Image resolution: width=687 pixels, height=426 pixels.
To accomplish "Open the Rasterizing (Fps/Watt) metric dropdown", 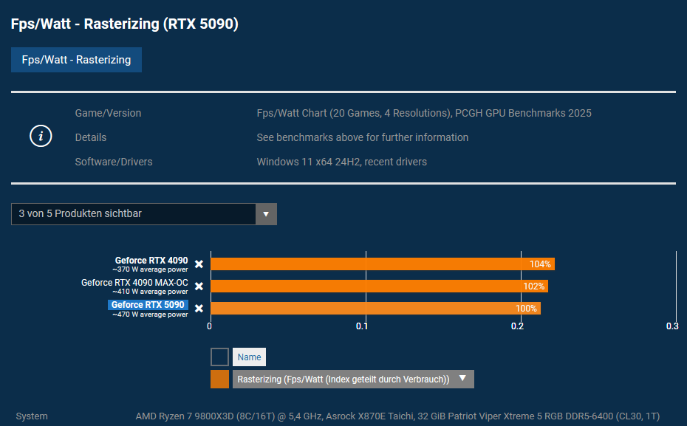I will 353,379.
